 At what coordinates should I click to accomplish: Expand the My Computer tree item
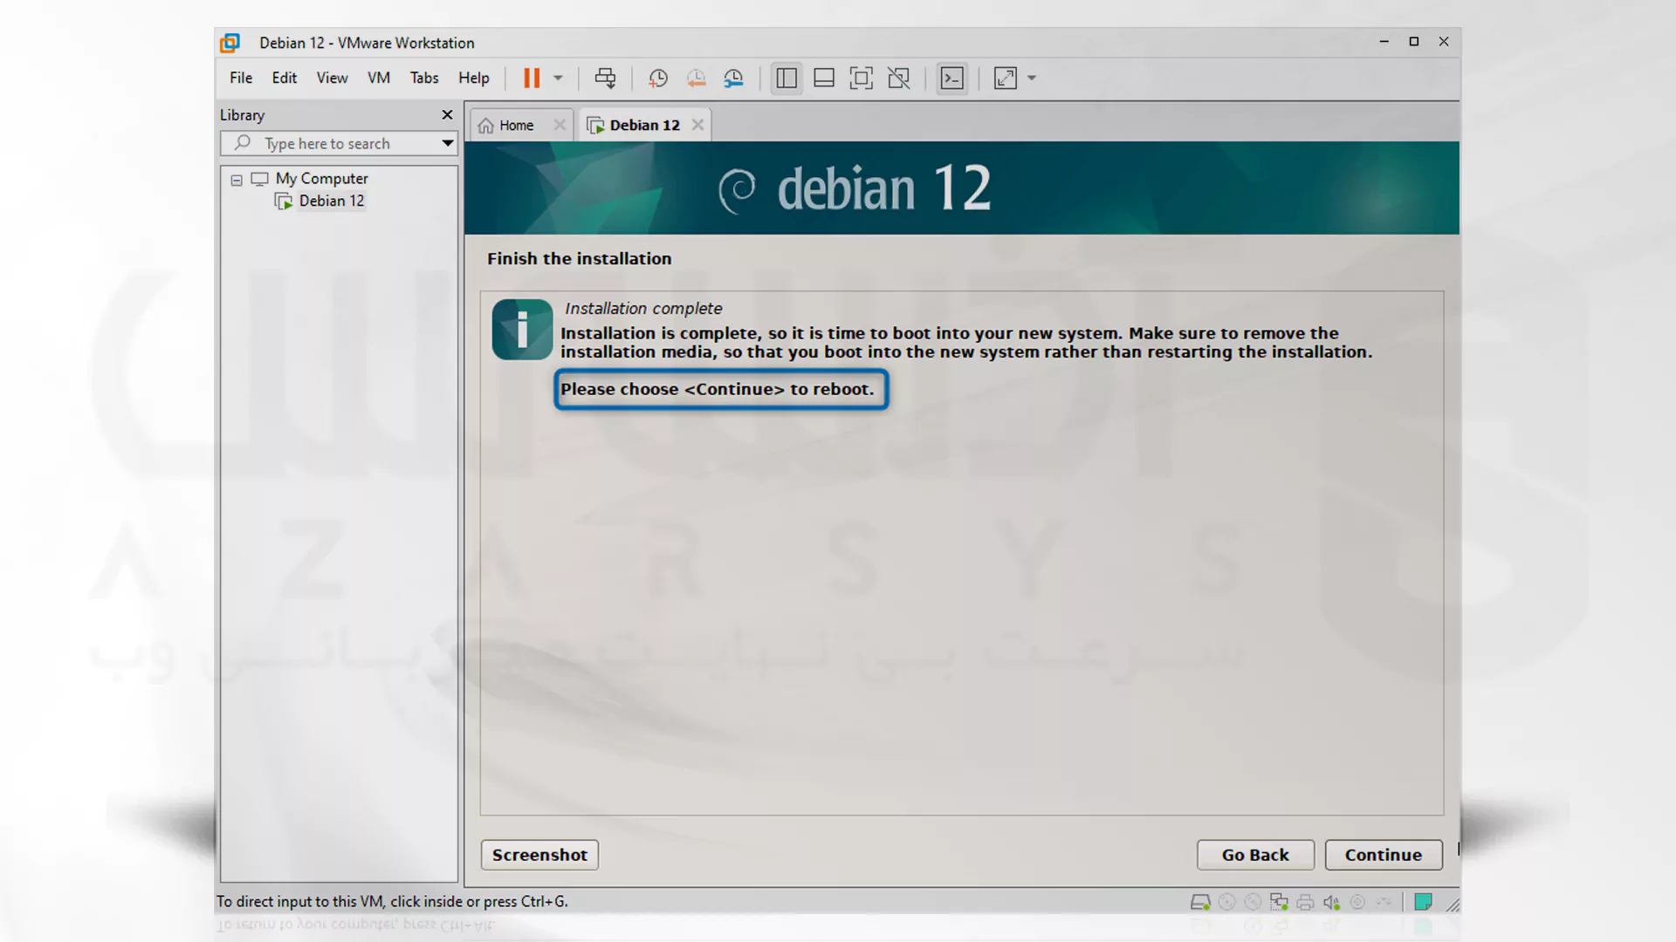coord(236,178)
